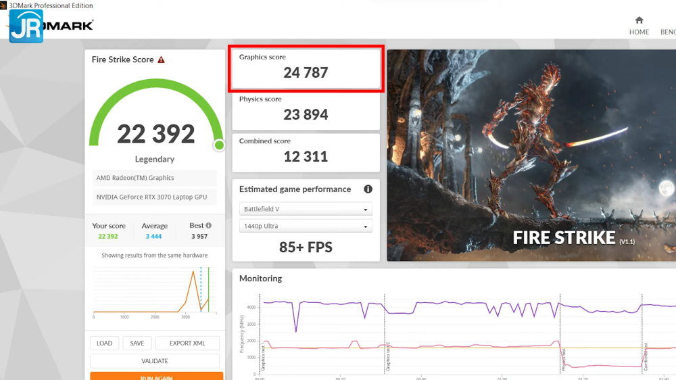Select the Graphics score card

point(306,68)
